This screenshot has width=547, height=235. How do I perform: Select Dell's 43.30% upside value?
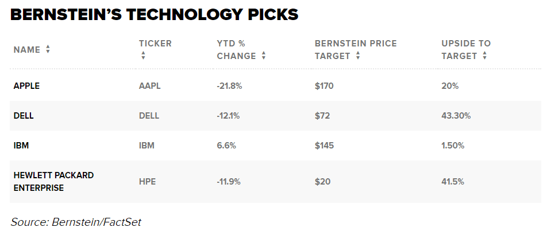pyautogui.click(x=456, y=116)
